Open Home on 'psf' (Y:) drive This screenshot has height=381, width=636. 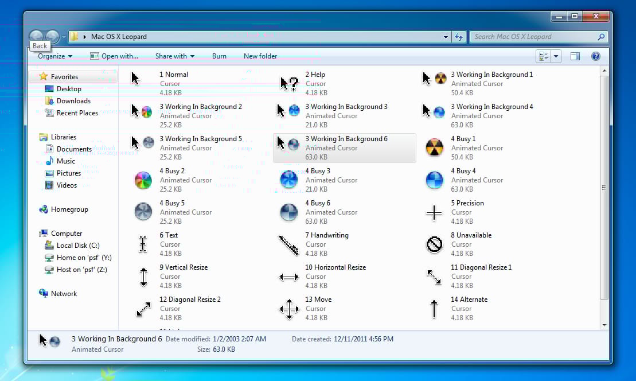click(84, 258)
